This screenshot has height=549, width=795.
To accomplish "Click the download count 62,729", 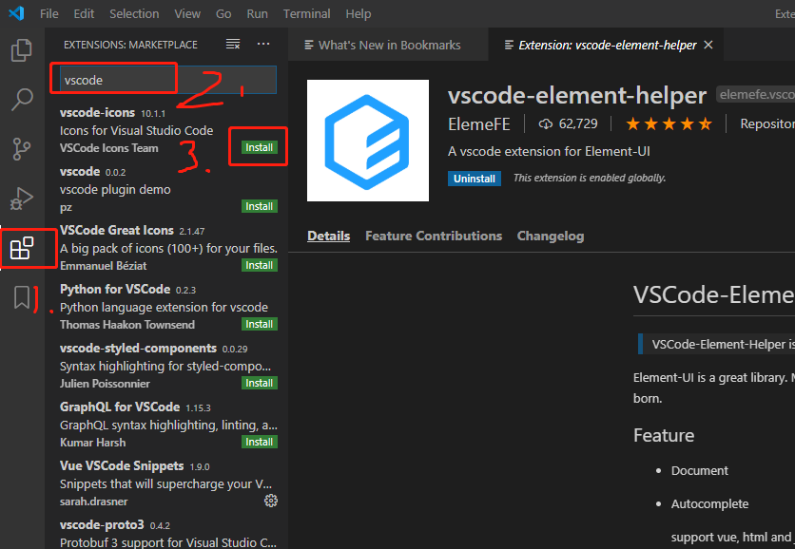I will coord(569,123).
